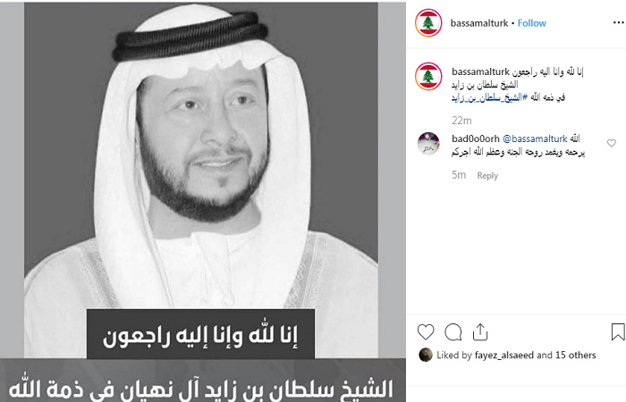Save post with bookmark icon

coord(618,331)
